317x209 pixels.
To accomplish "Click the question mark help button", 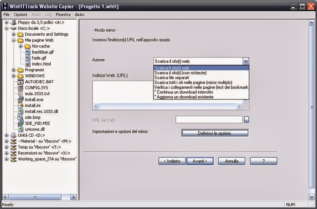I will point(264,161).
